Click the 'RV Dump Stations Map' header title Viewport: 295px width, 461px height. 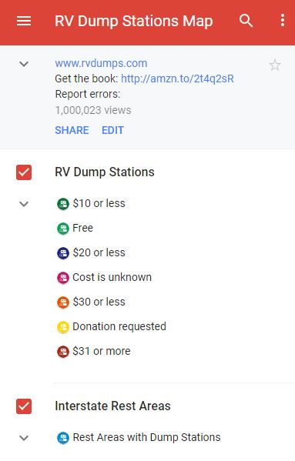pos(134,22)
